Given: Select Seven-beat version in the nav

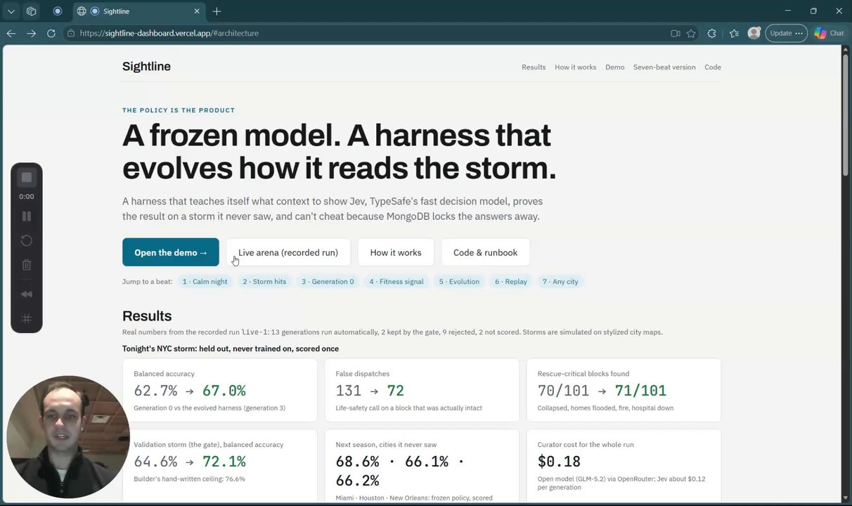Looking at the screenshot, I should (664, 67).
